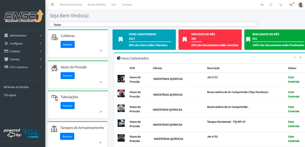Open the Todos filter dropdown
This screenshot has width=305, height=147.
click(154, 24)
